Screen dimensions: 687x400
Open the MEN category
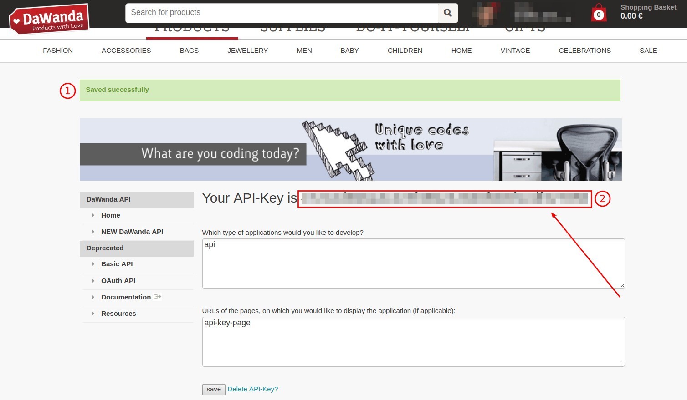pyautogui.click(x=304, y=51)
